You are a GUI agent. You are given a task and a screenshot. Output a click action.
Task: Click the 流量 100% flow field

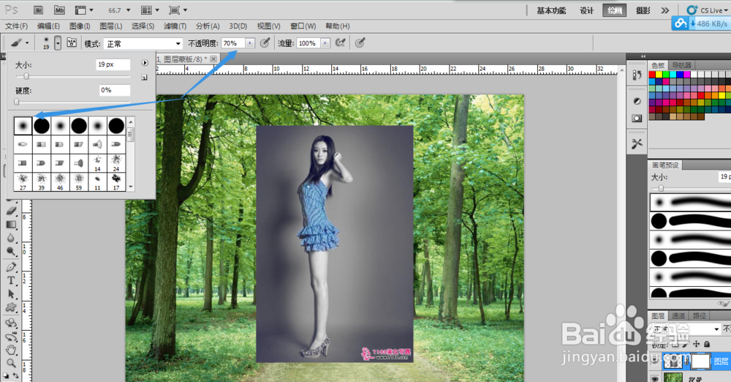click(308, 43)
